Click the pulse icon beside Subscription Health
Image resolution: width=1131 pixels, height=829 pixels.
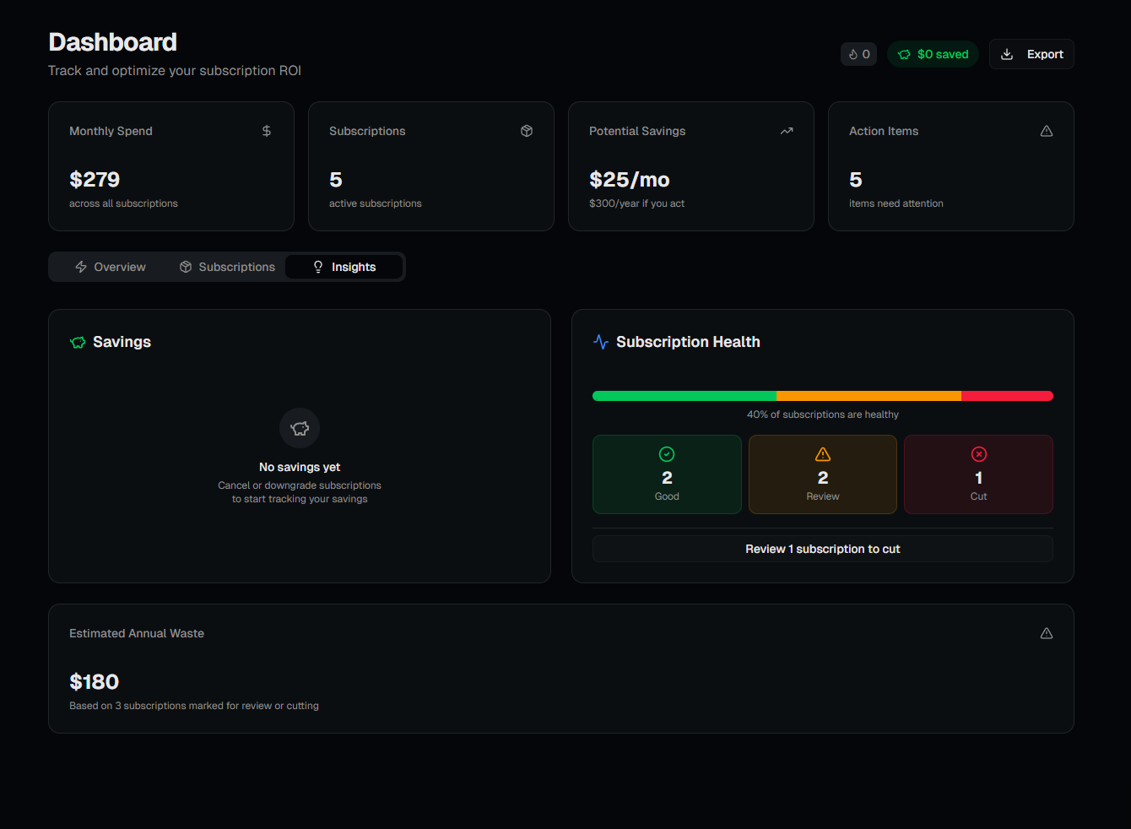[x=601, y=342]
